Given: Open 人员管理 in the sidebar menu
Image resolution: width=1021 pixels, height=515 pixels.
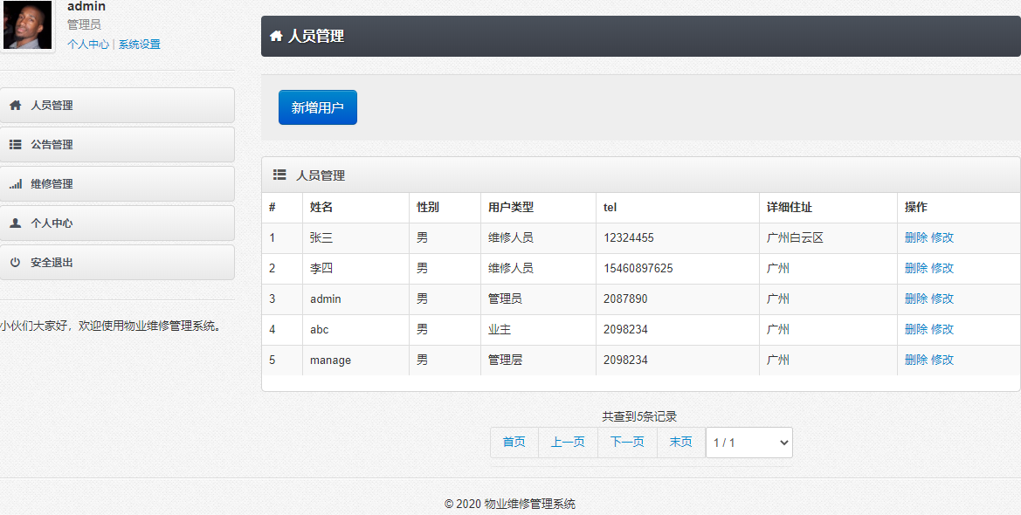Looking at the screenshot, I should pyautogui.click(x=117, y=105).
